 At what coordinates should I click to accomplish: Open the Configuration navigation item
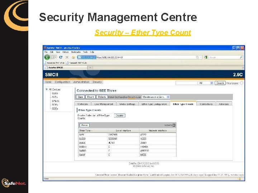tap(62, 82)
